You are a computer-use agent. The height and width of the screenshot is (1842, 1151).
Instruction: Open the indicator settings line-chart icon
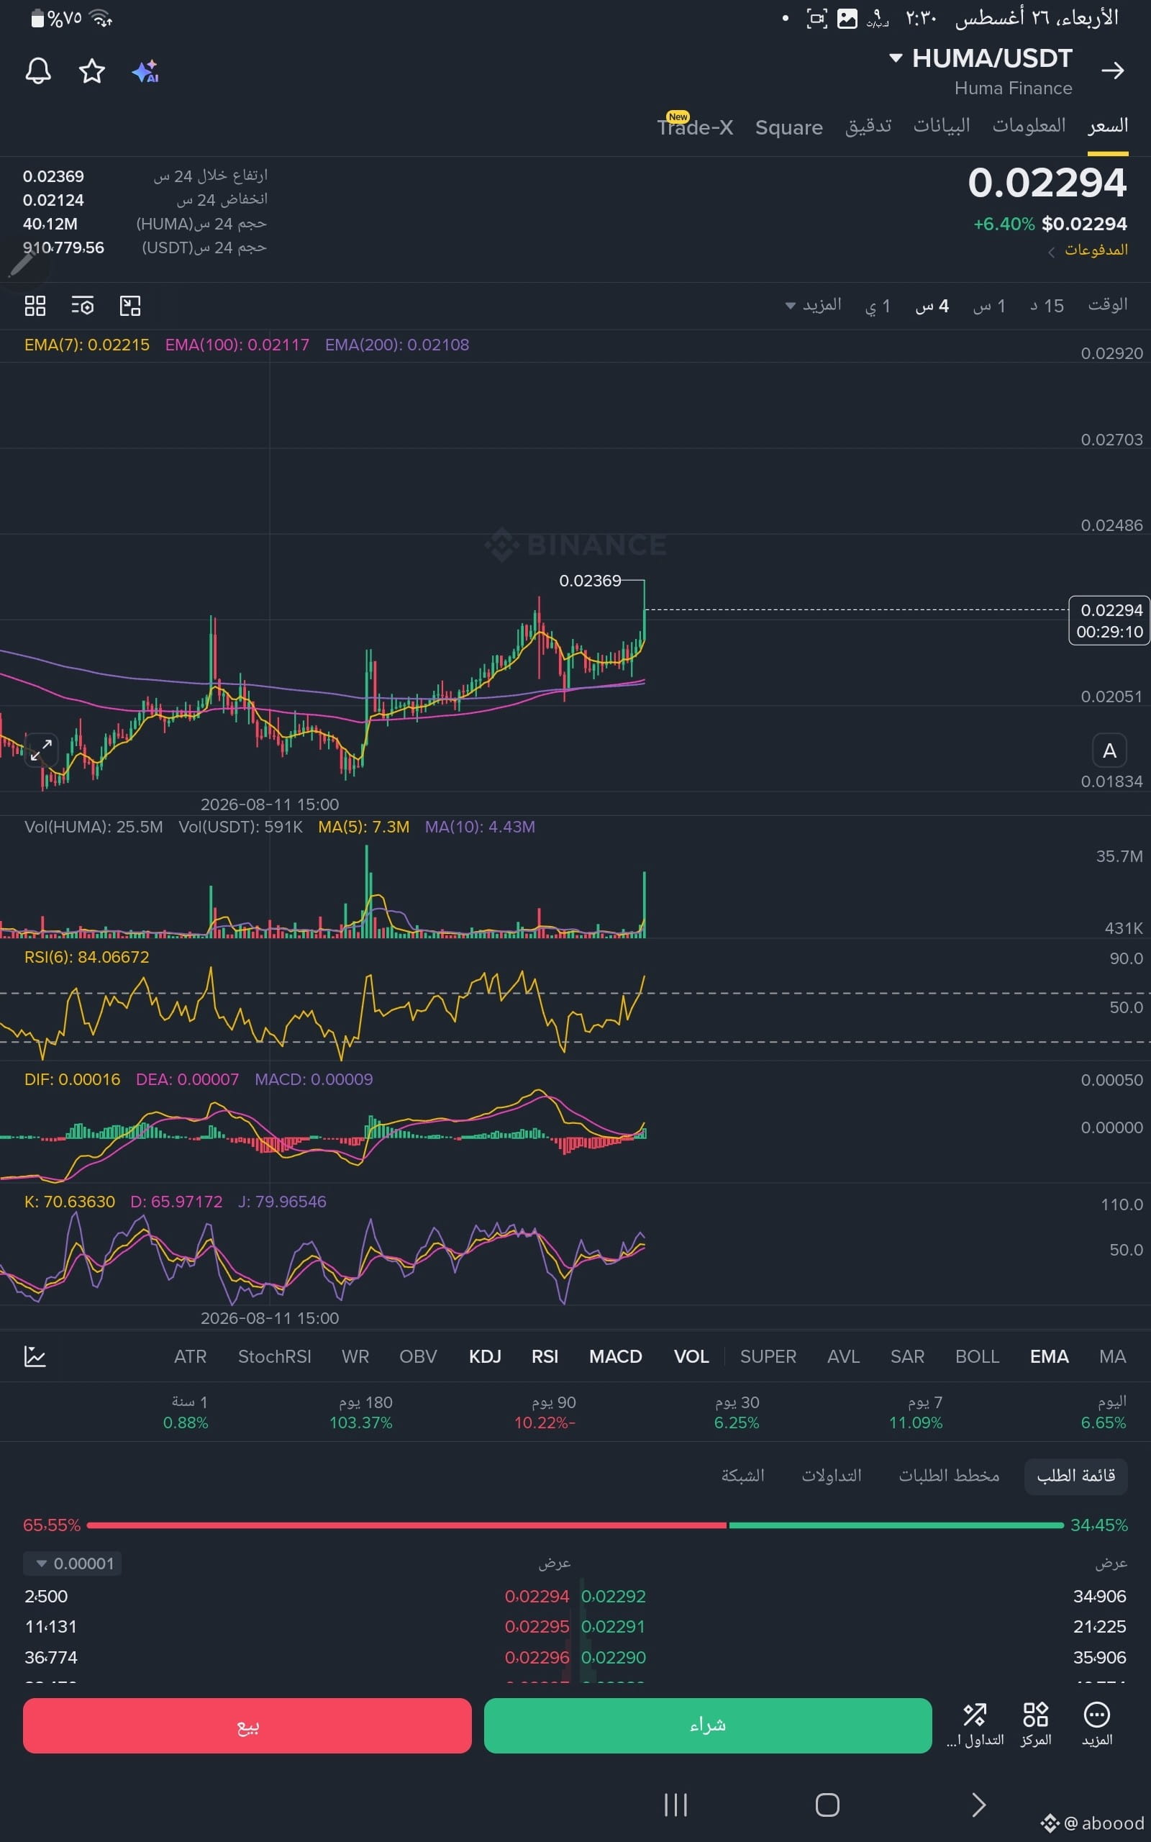35,1356
